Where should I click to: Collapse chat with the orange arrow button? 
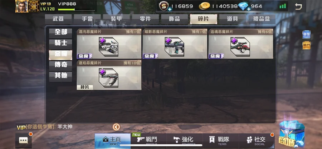pyautogui.click(x=116, y=127)
